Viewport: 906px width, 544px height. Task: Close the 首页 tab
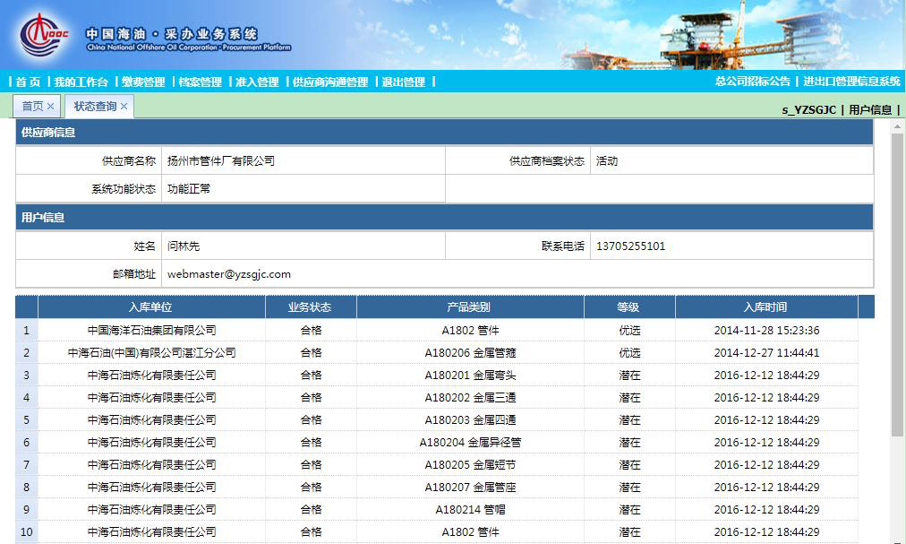(x=51, y=107)
